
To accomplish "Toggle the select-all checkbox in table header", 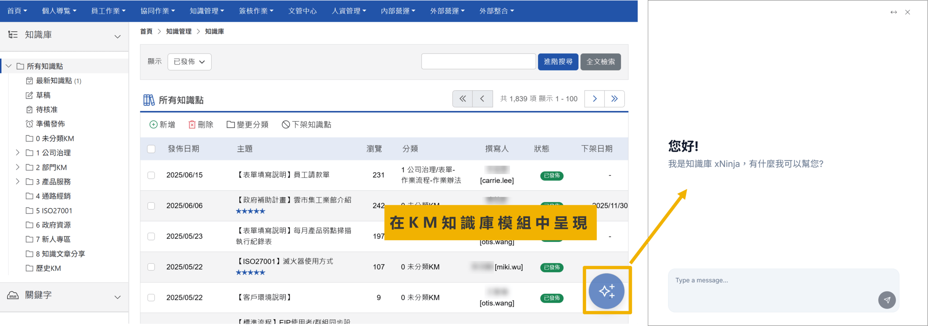I will [x=151, y=149].
